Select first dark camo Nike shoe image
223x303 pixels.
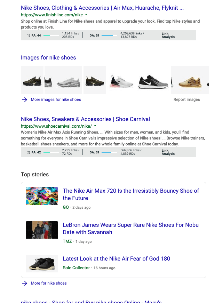pyautogui.click(x=32, y=80)
